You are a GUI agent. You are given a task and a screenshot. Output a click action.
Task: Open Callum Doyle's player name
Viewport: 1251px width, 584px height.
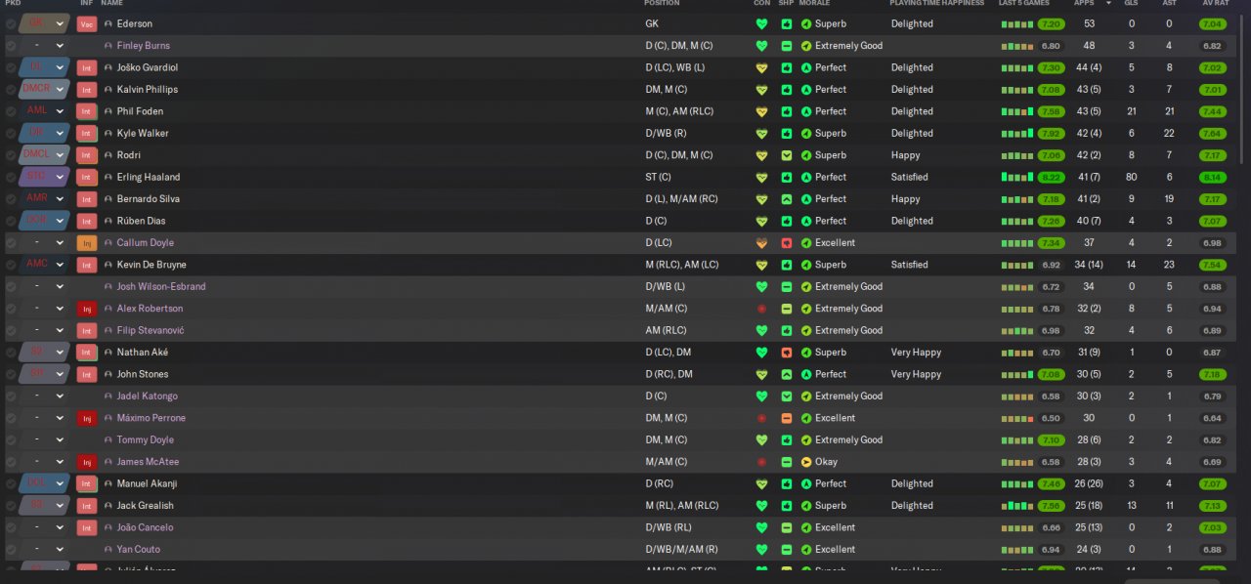pyautogui.click(x=146, y=242)
